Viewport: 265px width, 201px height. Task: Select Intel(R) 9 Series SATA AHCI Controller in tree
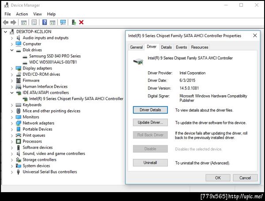[x=76, y=99]
